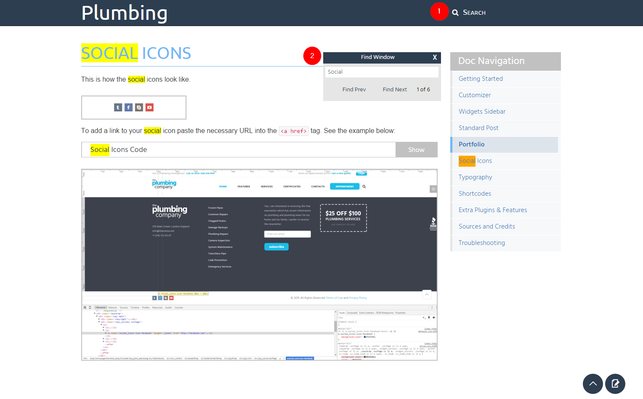643x399 pixels.
Task: Click the Skype social icon in preview box
Action: coord(139,107)
